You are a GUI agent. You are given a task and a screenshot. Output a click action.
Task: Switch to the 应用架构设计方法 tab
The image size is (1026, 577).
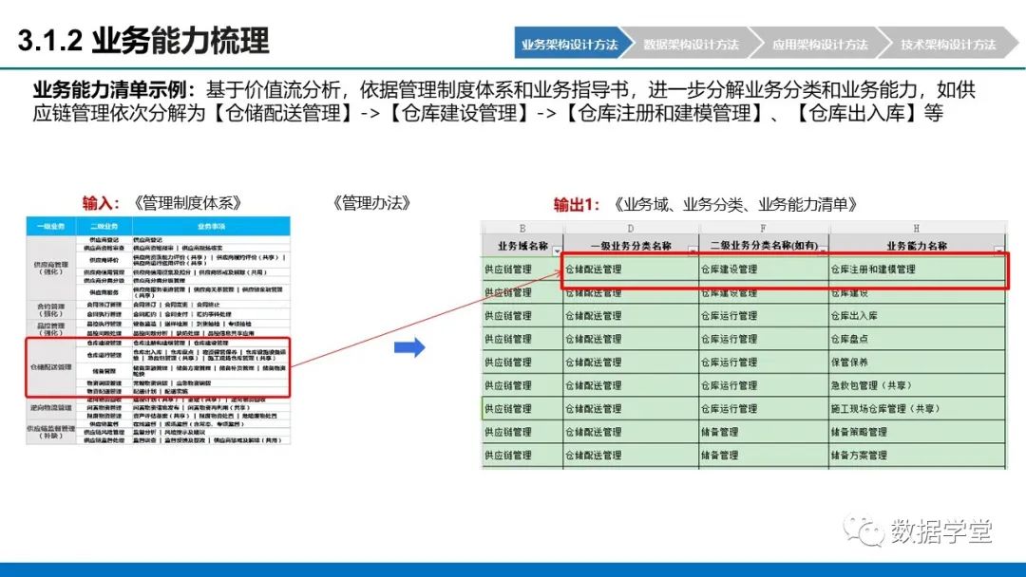pyautogui.click(x=823, y=44)
